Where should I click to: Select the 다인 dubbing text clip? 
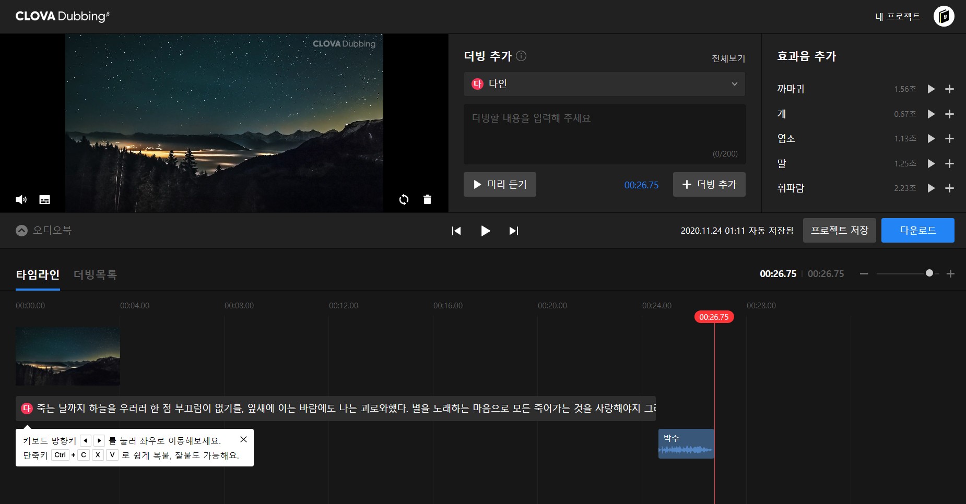336,409
